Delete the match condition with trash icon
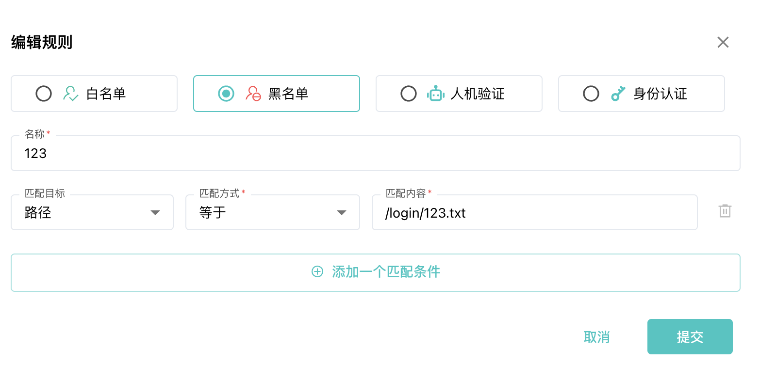This screenshot has height=381, width=760. pos(725,211)
